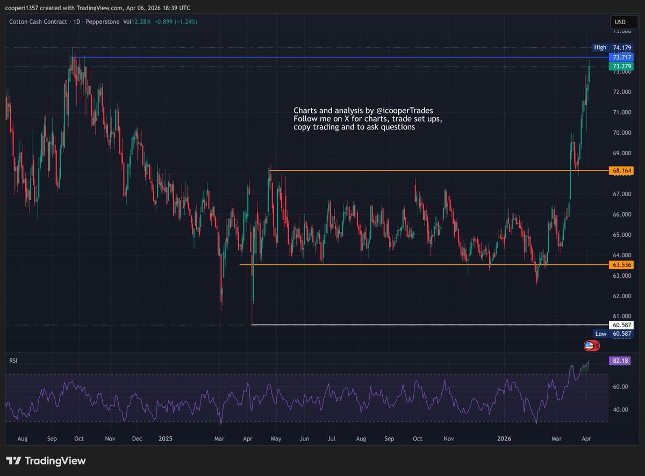Click the purple RSI value tag 82.18

620,360
